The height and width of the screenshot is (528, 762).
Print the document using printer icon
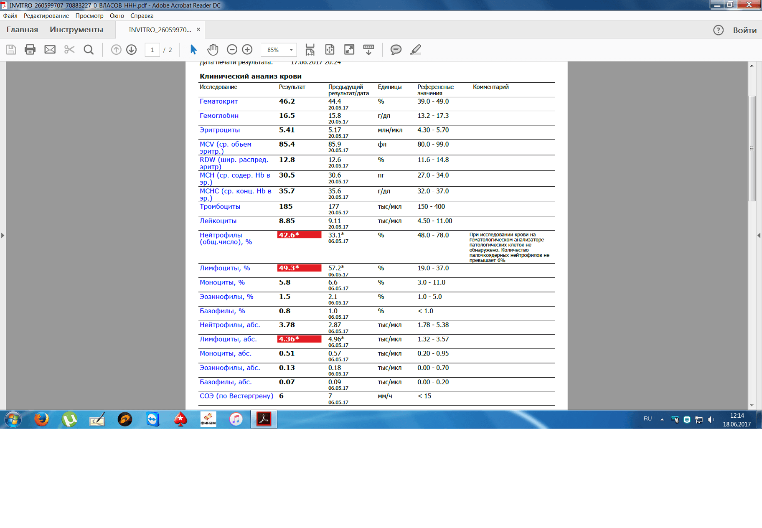30,50
